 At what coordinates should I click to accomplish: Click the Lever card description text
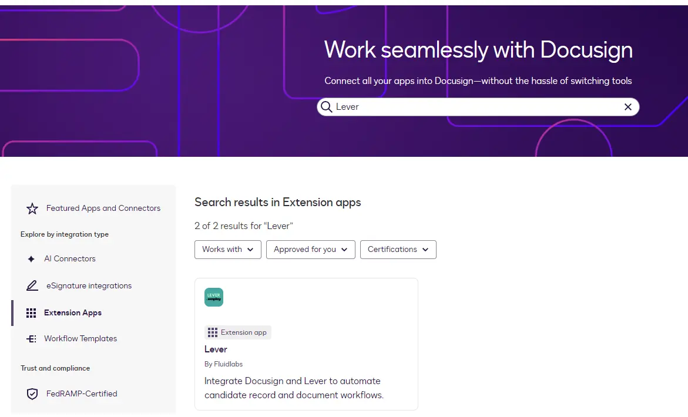tap(294, 388)
